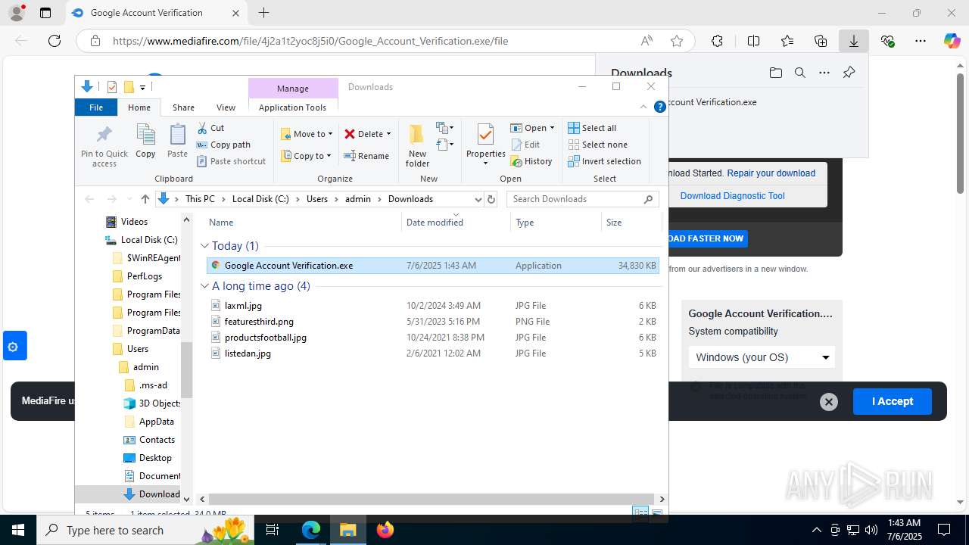This screenshot has height=545, width=969.
Task: Rename the selected file
Action: (366, 156)
